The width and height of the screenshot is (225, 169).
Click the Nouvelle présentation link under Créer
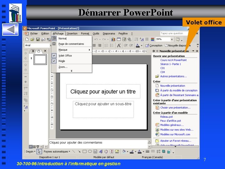click(172, 86)
